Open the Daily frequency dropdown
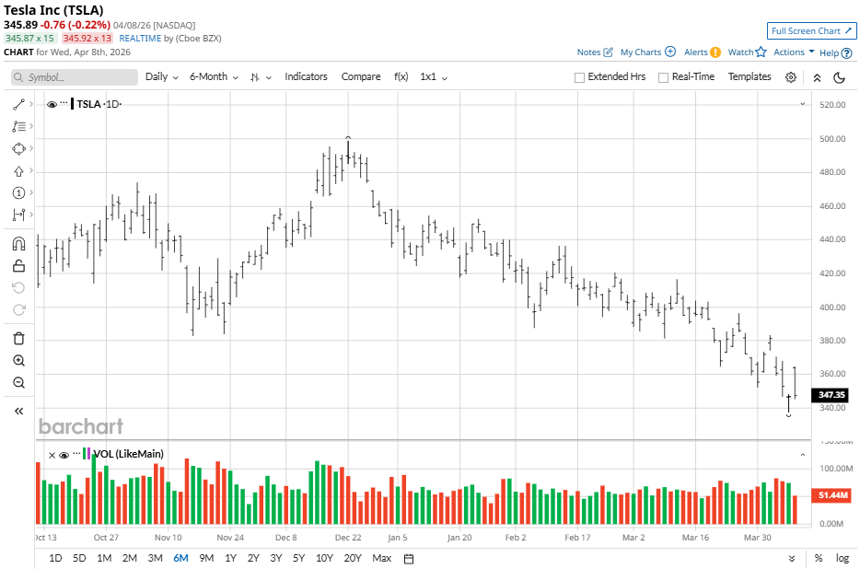Viewport: 860px width, 569px height. pos(162,76)
